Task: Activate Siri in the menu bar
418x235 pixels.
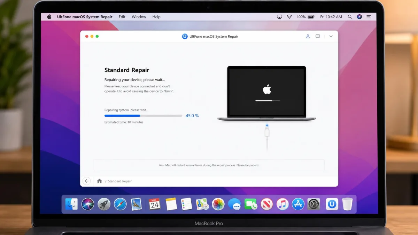Action: click(359, 17)
